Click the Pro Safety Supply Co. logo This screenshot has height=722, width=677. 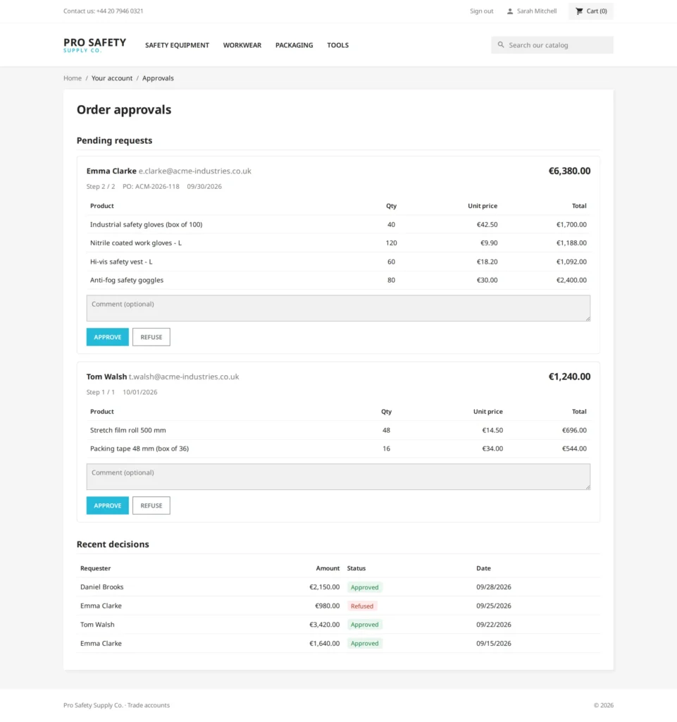point(94,45)
